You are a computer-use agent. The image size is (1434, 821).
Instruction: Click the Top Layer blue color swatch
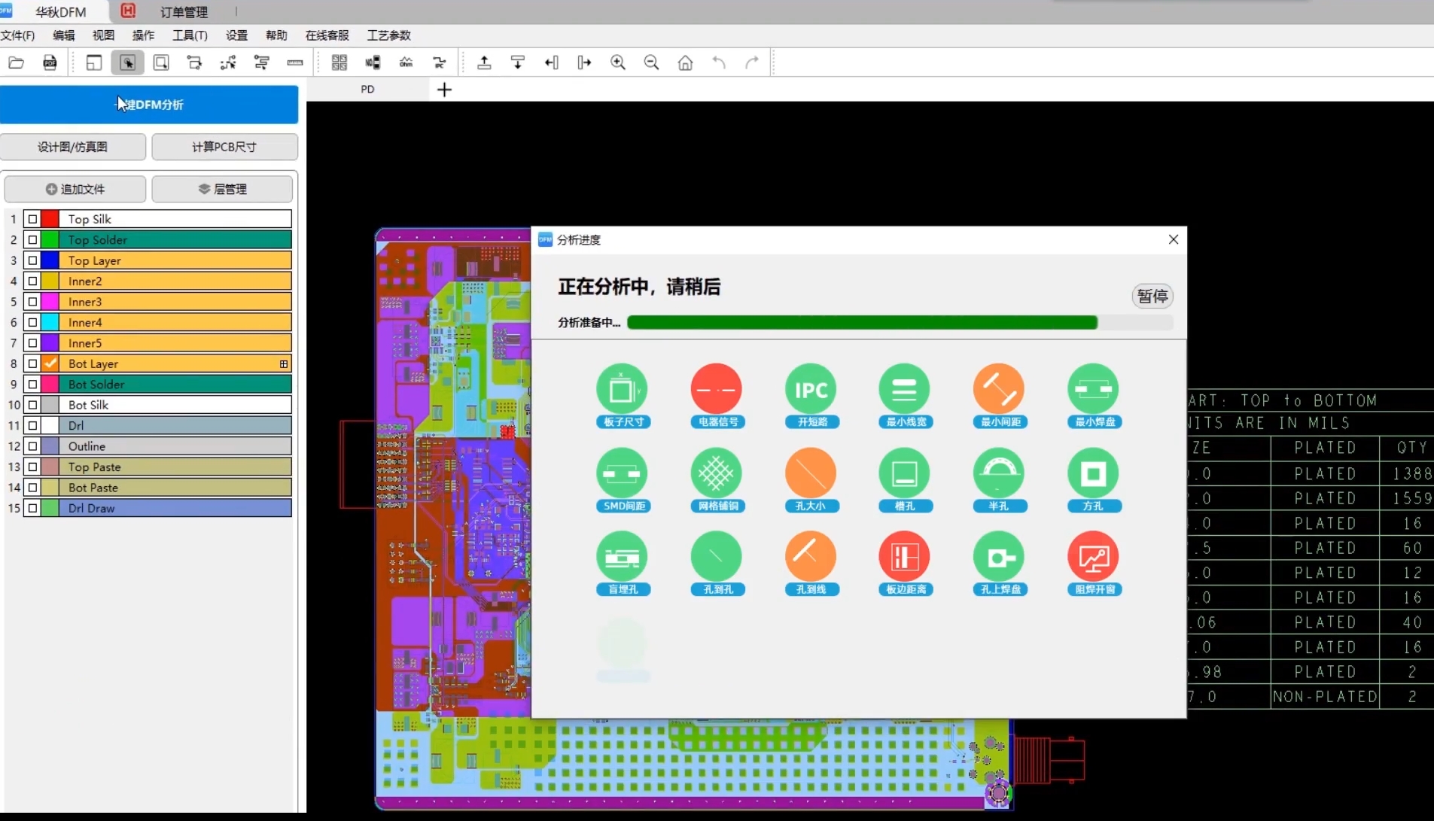[50, 260]
